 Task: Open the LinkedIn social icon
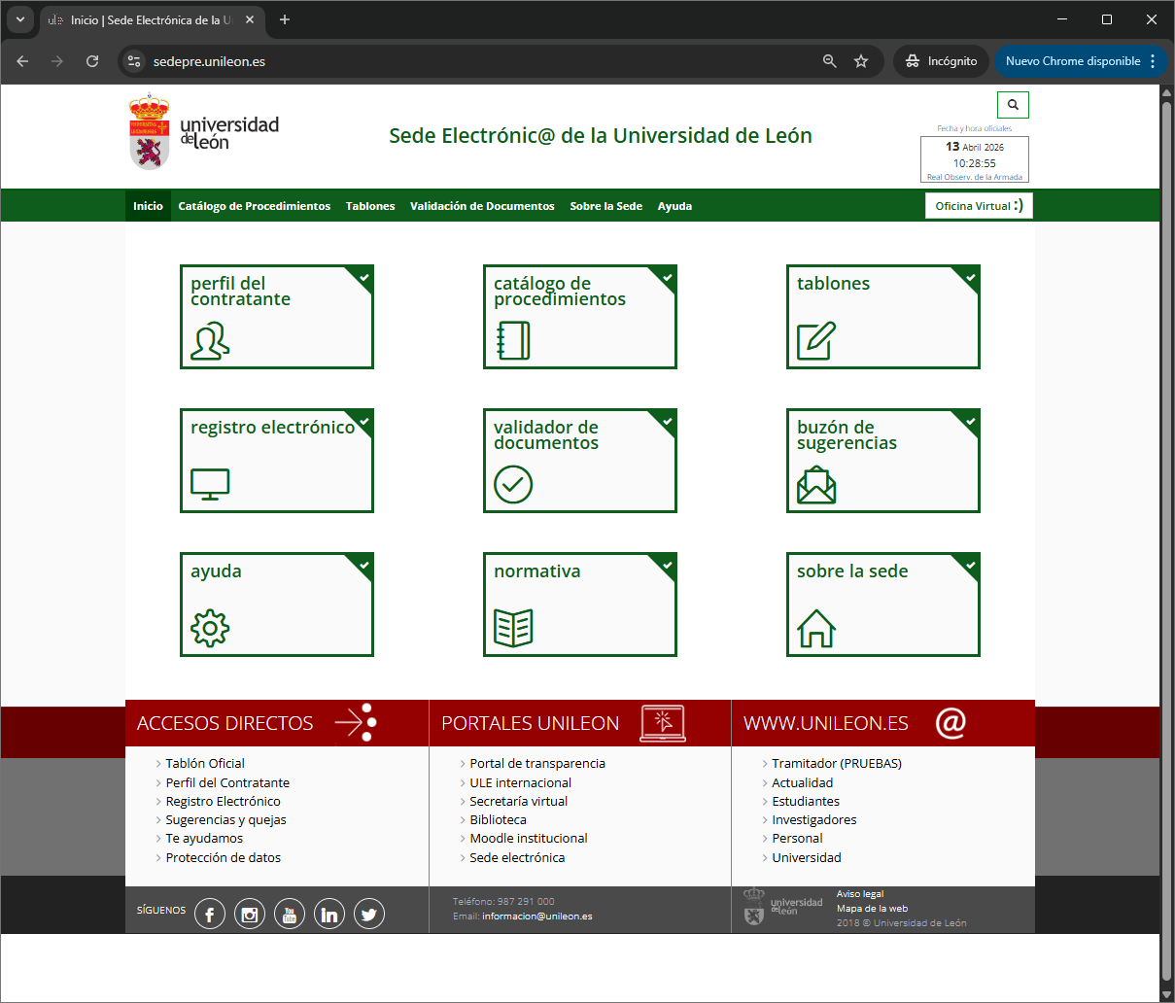tap(329, 914)
